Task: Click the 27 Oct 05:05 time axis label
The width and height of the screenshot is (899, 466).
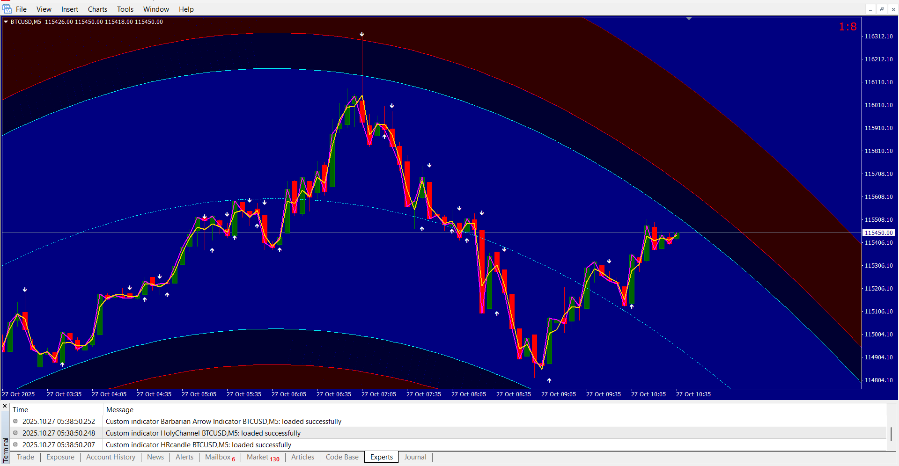Action: point(199,394)
